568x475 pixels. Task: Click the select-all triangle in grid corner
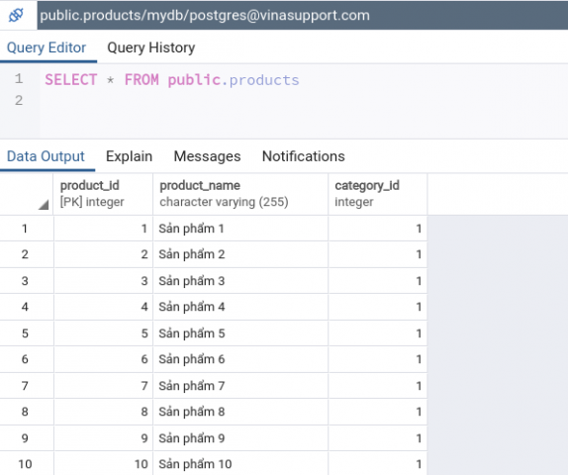(x=44, y=205)
